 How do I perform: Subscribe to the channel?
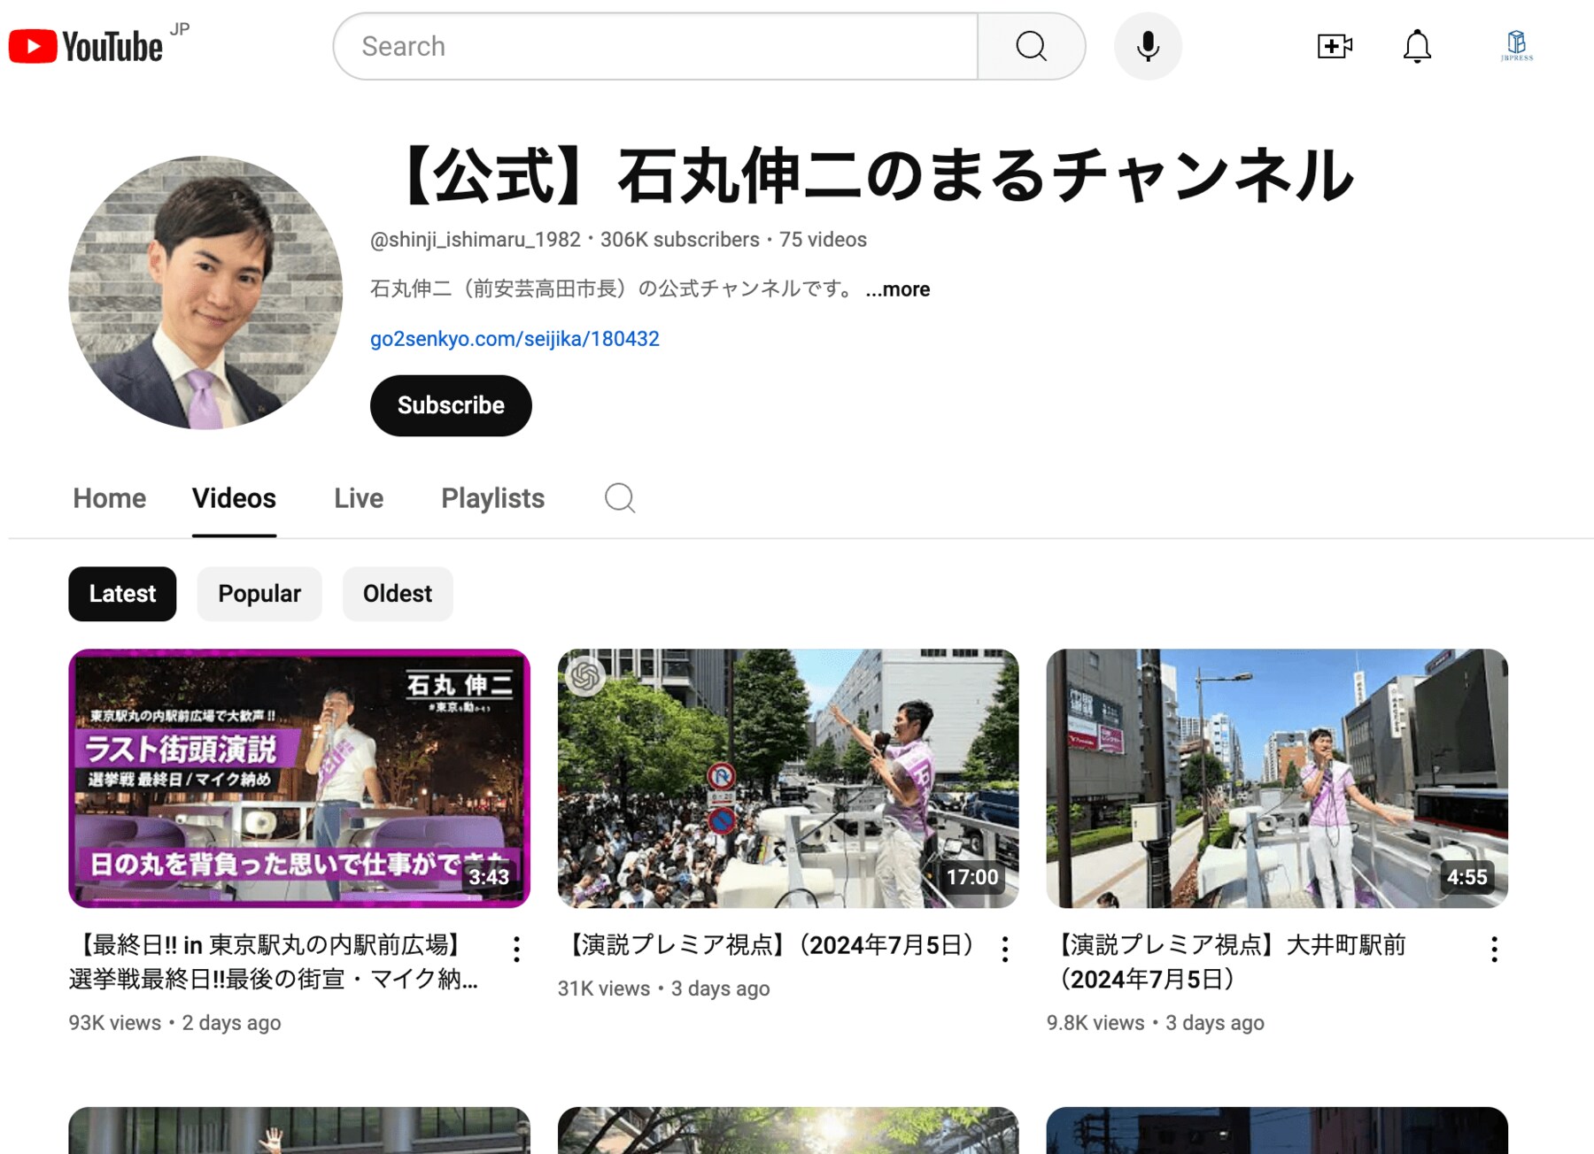tap(451, 405)
